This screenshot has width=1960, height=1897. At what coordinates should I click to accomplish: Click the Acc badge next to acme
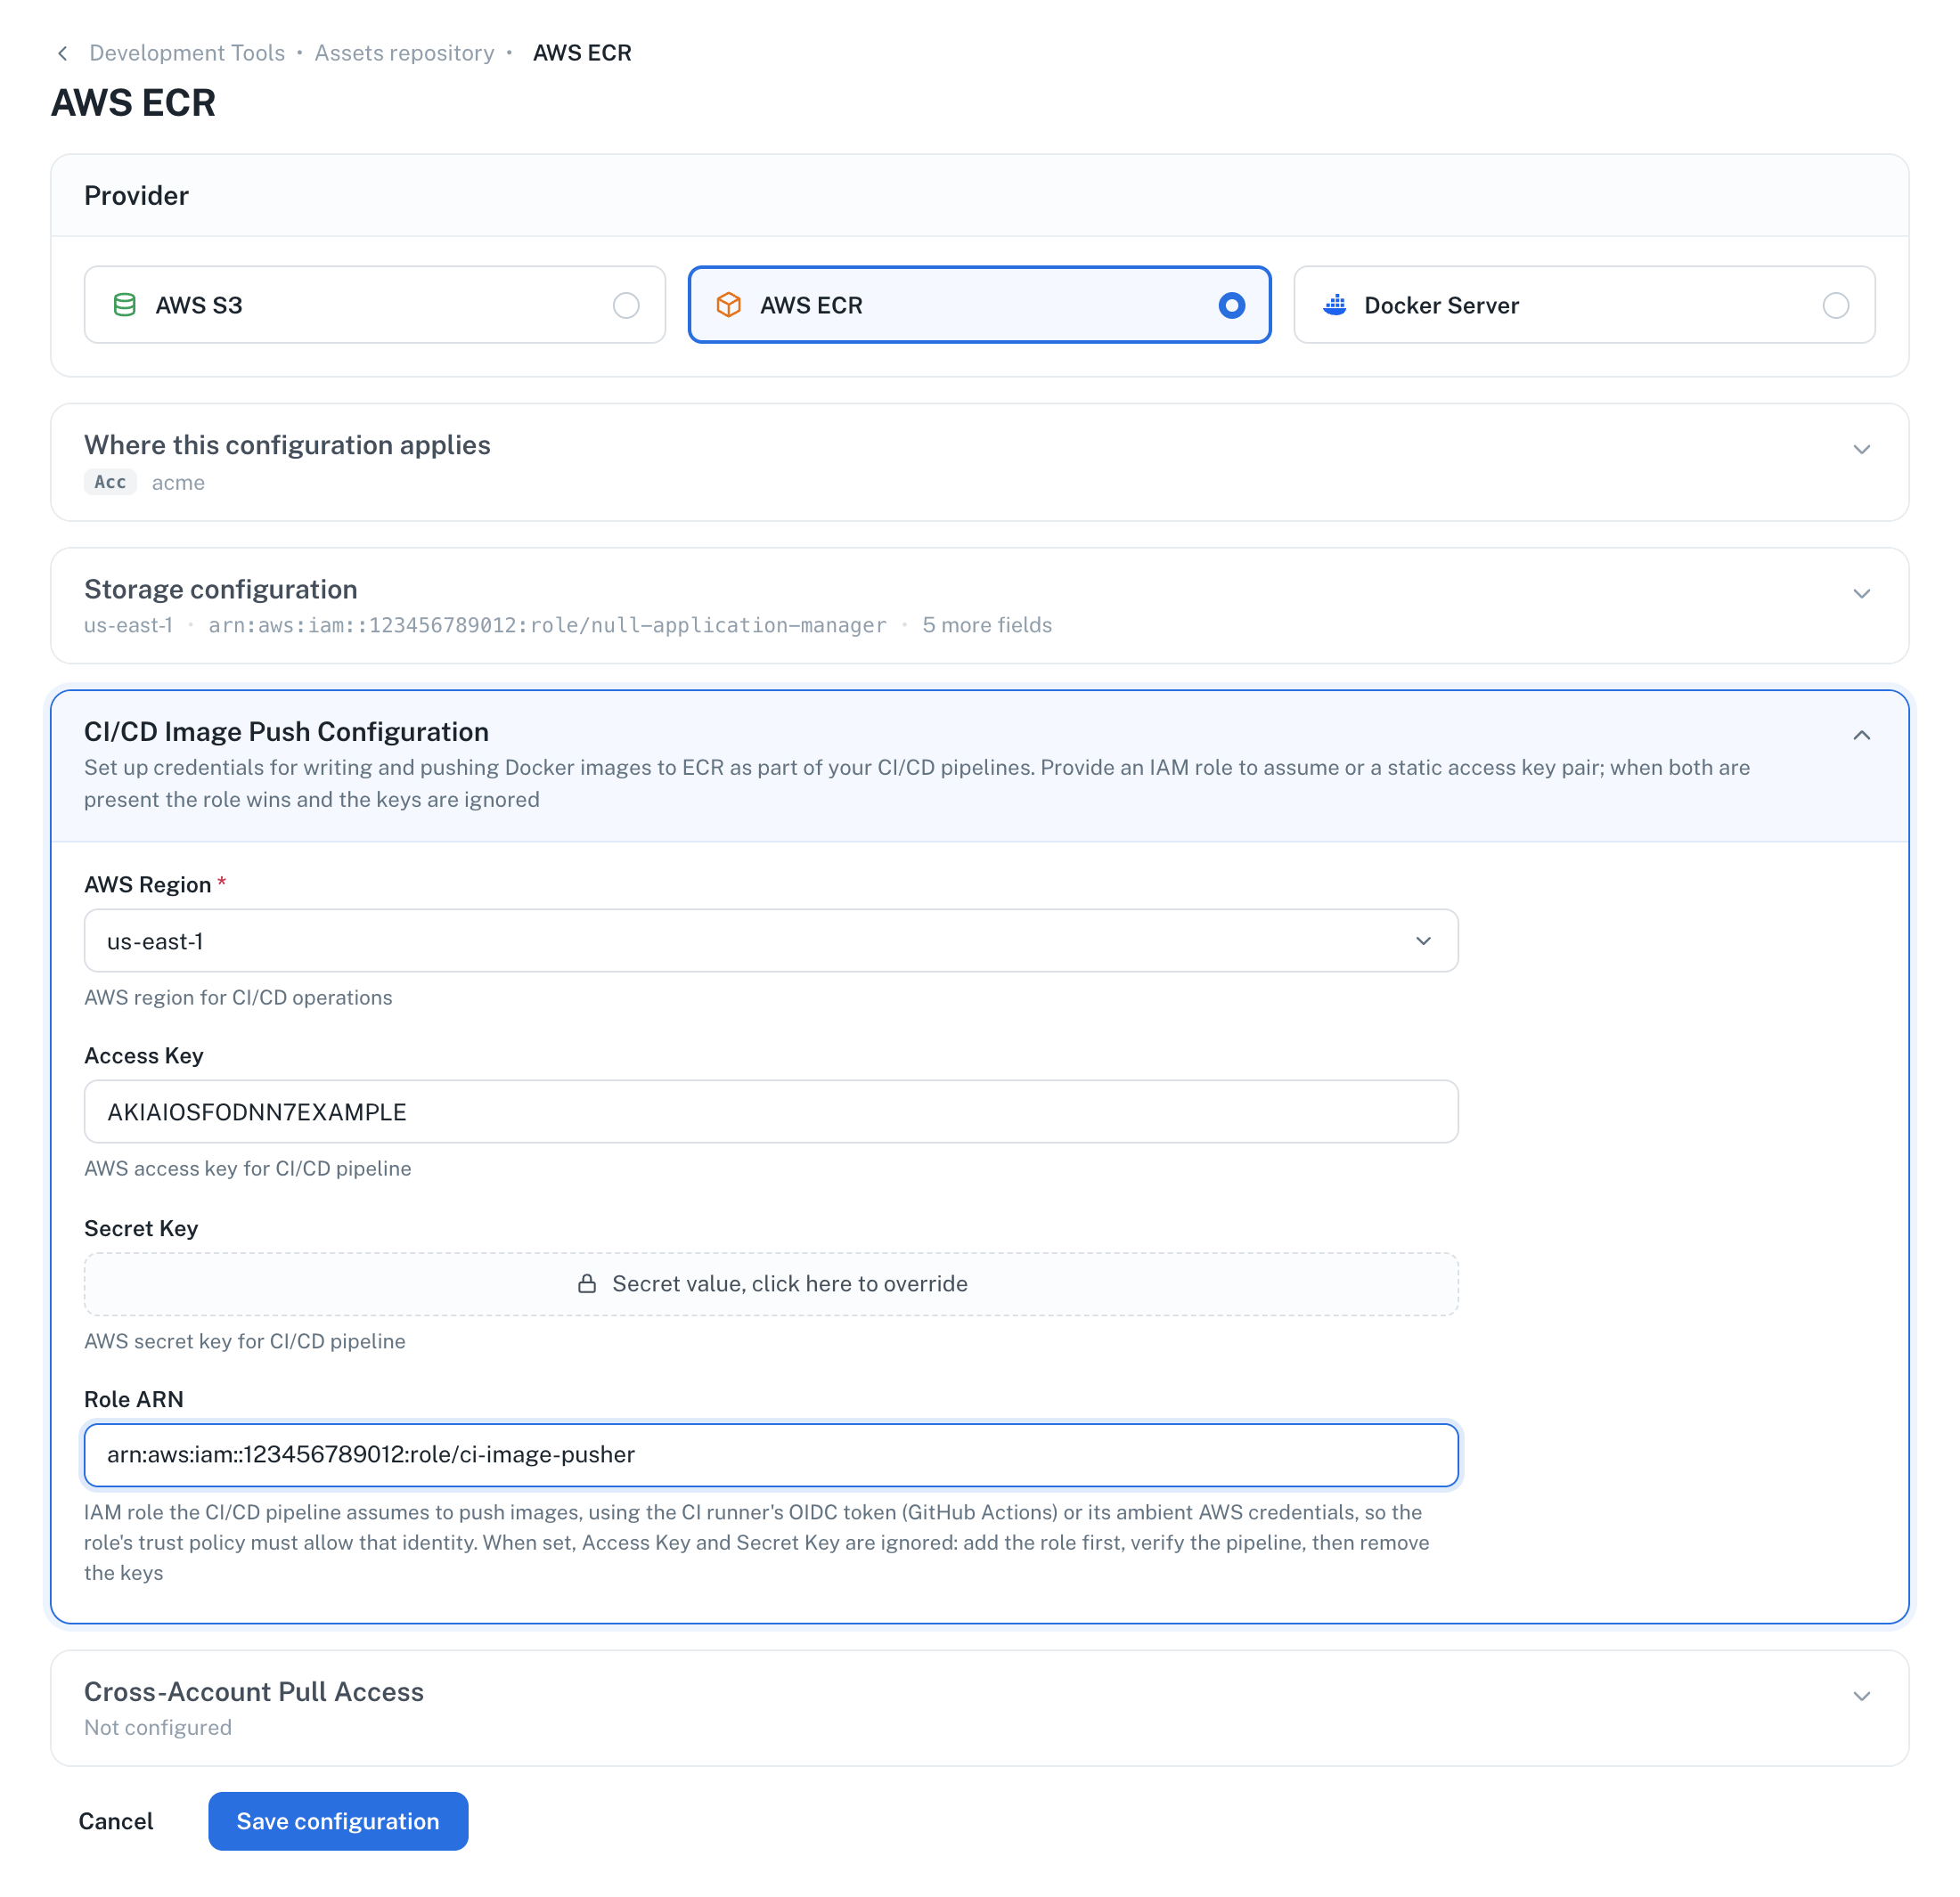click(110, 482)
